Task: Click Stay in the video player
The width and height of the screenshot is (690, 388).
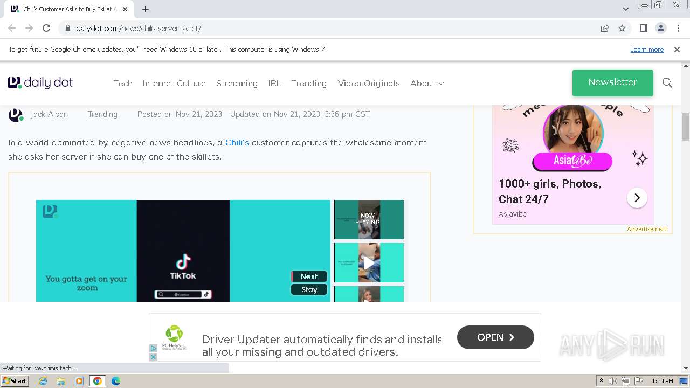Action: [309, 289]
